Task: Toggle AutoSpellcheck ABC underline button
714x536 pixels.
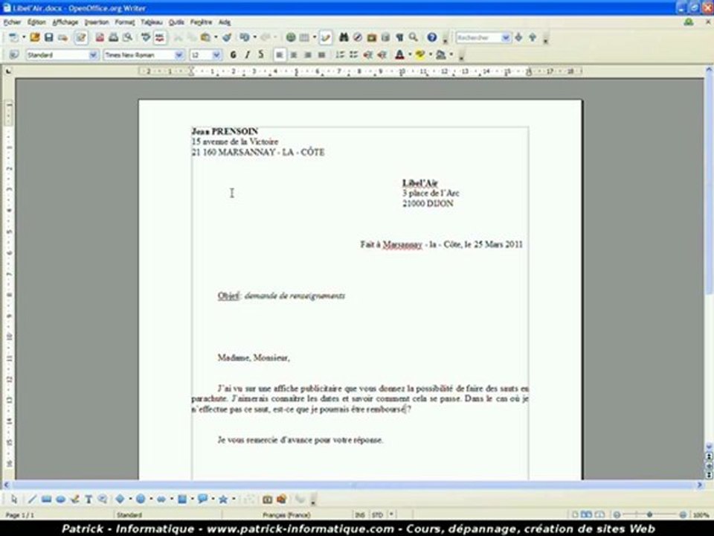Action: pos(160,37)
